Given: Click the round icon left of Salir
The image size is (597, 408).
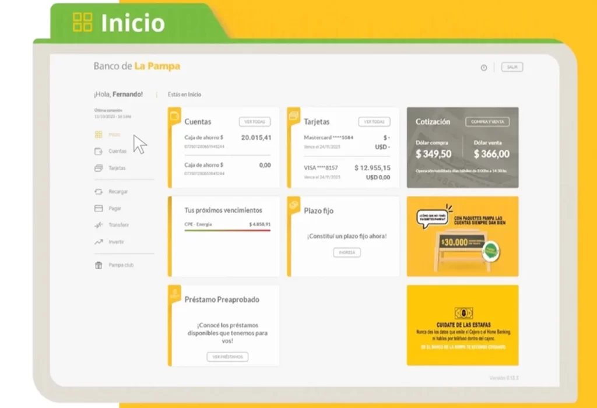Looking at the screenshot, I should click(x=483, y=68).
